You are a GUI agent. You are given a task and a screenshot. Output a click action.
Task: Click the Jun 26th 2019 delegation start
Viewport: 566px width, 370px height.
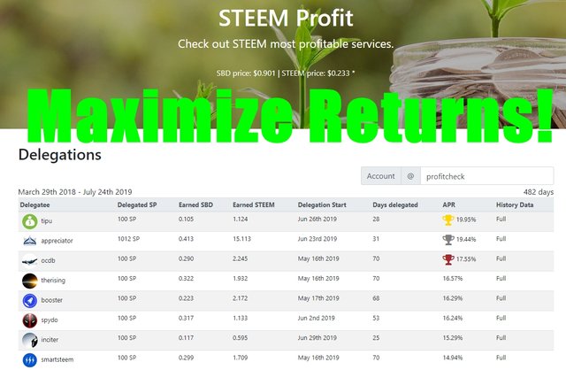point(317,219)
